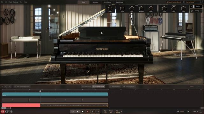
Task: Click the time signature field
Action: [x=106, y=111]
